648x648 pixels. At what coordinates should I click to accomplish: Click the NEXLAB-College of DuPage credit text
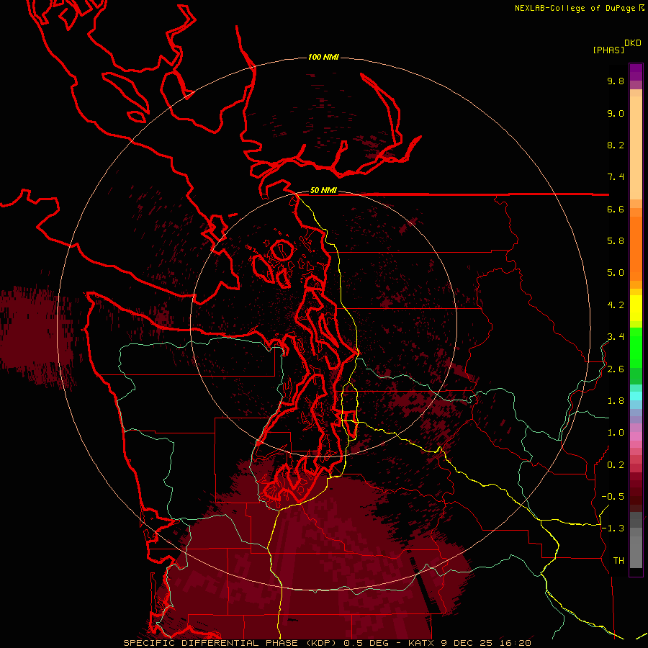click(575, 8)
